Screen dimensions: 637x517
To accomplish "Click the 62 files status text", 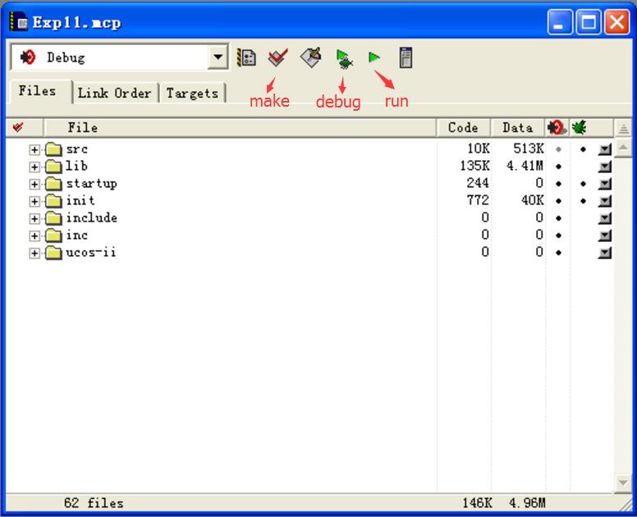I will click(x=94, y=504).
